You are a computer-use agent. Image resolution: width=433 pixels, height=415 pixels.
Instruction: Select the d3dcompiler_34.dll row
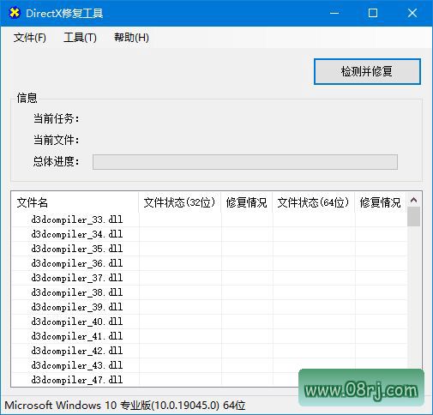[x=209, y=234]
